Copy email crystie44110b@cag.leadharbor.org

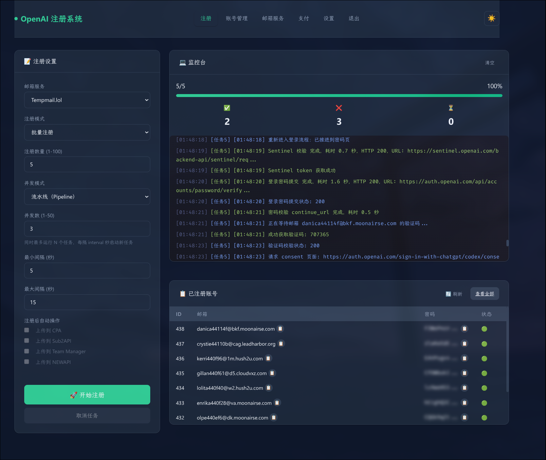click(x=281, y=344)
